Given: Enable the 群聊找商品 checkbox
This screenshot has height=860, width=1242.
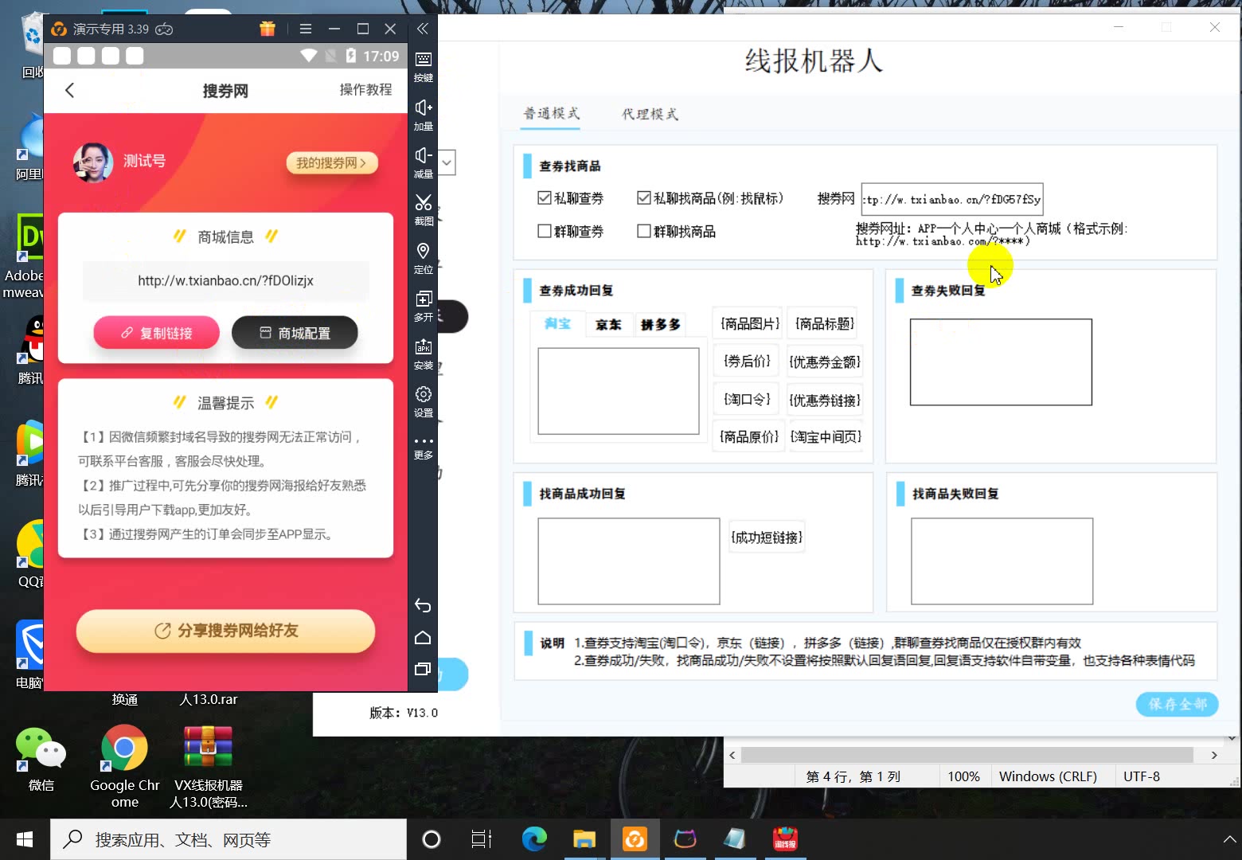Looking at the screenshot, I should pos(644,231).
